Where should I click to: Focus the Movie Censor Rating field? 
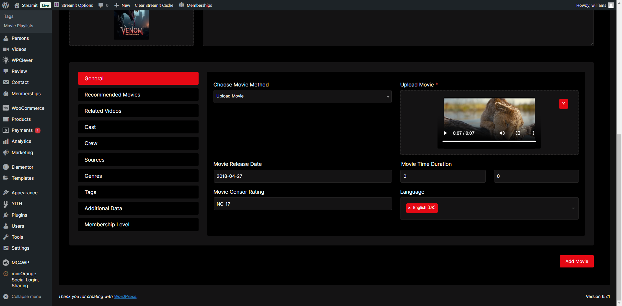pyautogui.click(x=303, y=204)
